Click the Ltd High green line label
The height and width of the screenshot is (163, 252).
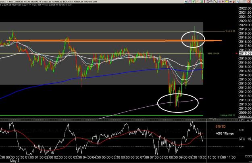pyautogui.click(x=228, y=115)
